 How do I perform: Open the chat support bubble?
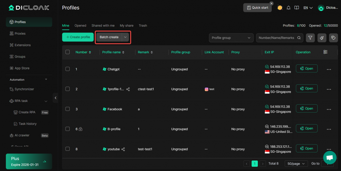point(330,157)
